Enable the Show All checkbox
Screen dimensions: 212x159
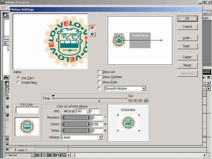tap(99, 72)
